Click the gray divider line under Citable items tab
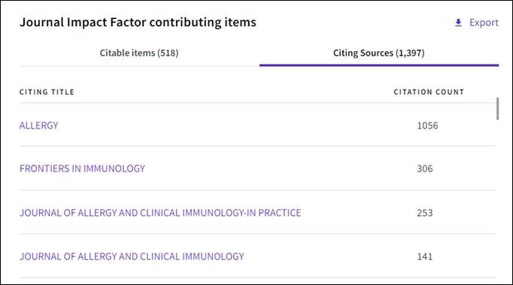The image size is (513, 285). coord(139,66)
